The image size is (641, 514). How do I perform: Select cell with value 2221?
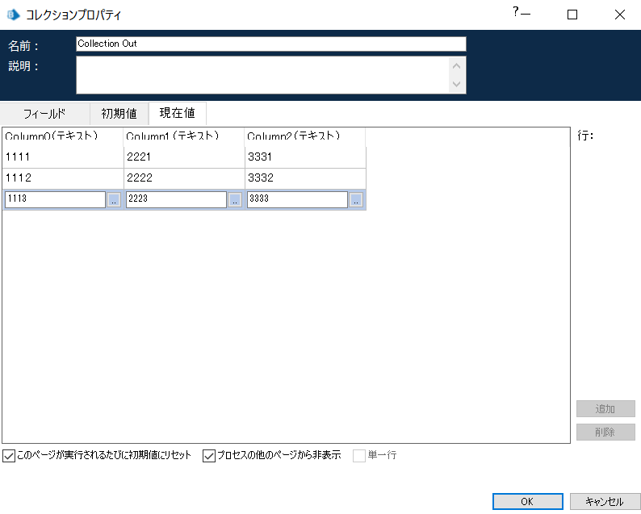coord(184,157)
